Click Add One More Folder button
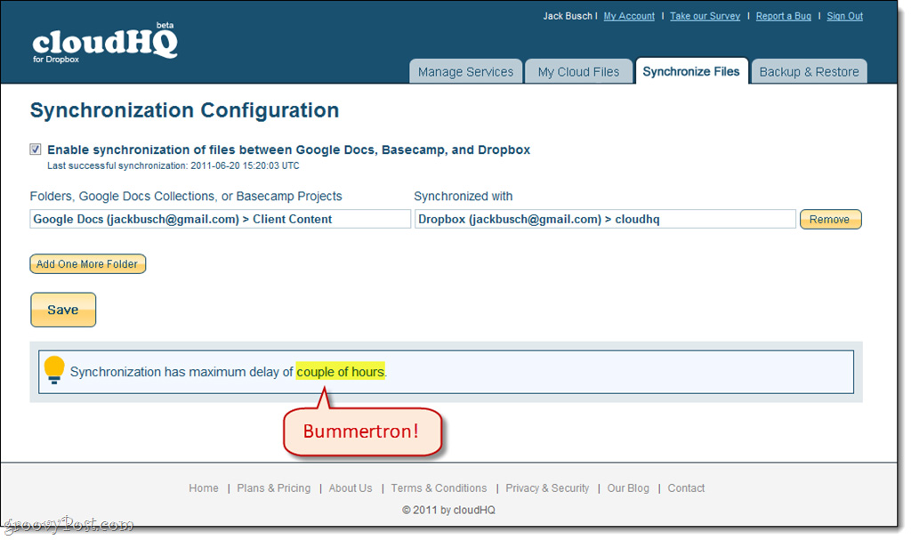This screenshot has height=540, width=911. coord(88,264)
